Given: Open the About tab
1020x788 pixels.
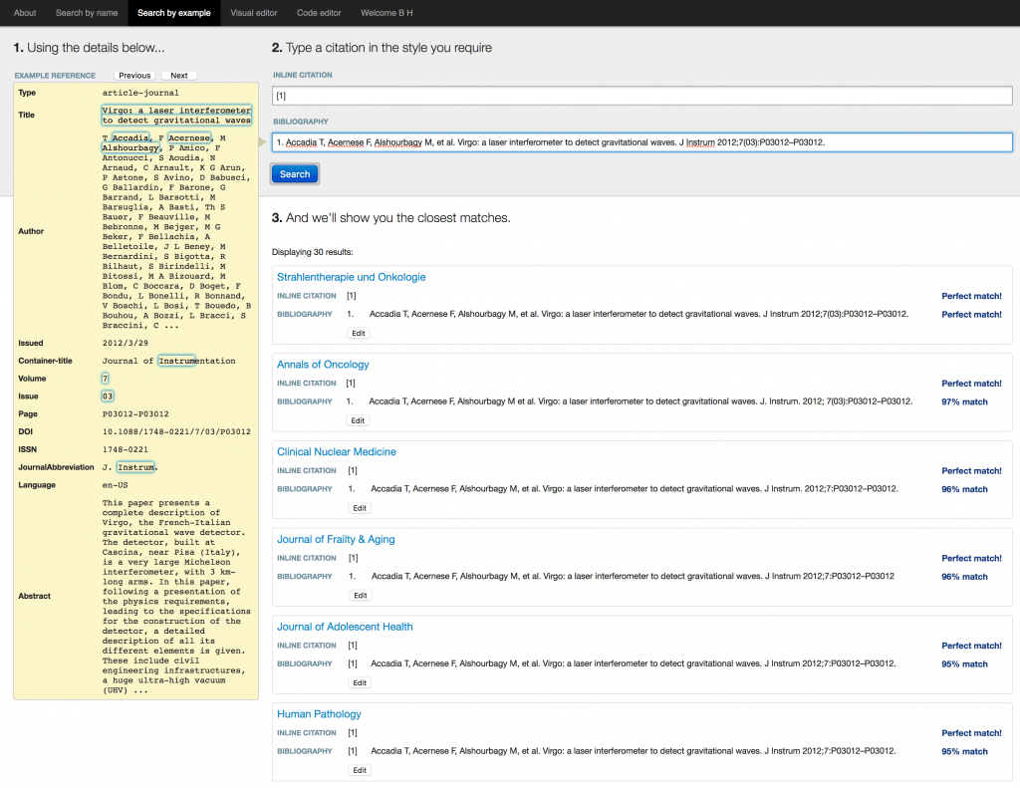Looking at the screenshot, I should click(x=25, y=13).
